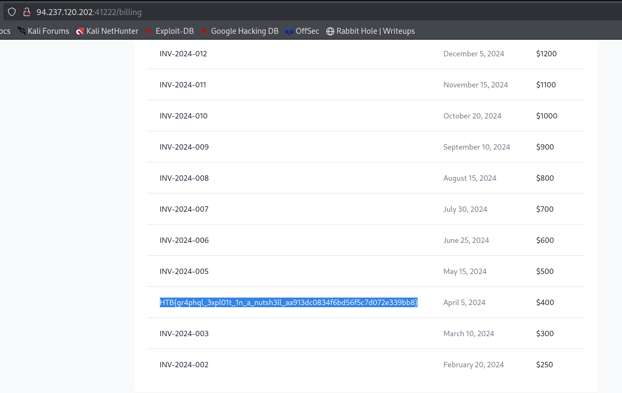The width and height of the screenshot is (622, 393).
Task: Select invoice INV-2024-012 row entry
Action: 183,54
